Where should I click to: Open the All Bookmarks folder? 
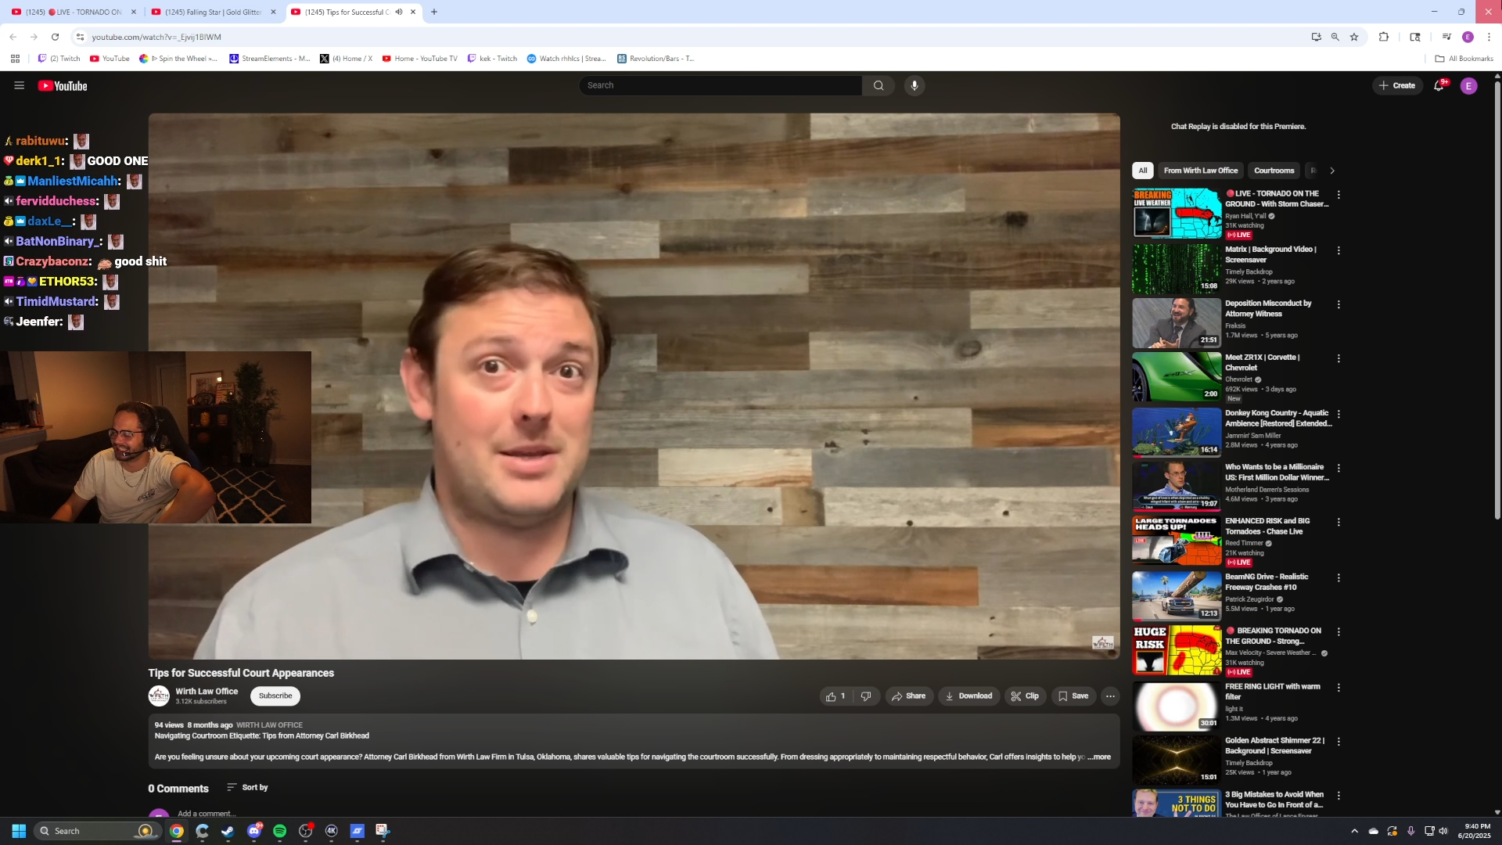(1464, 59)
